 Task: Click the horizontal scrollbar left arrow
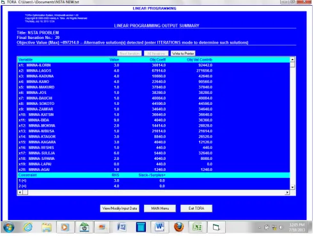[x=20, y=193]
